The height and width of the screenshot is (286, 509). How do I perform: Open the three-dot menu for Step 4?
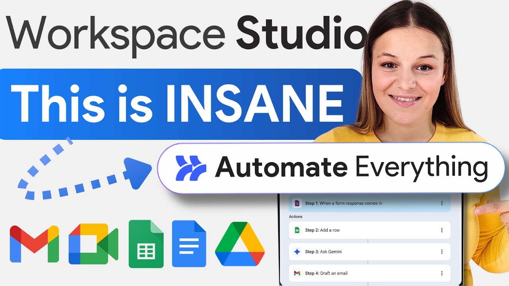(442, 273)
